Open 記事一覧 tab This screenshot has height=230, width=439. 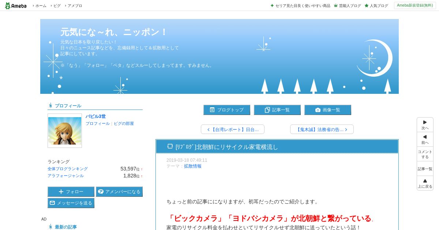pos(277,110)
